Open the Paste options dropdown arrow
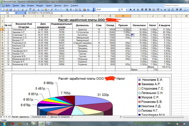 (48, 10)
